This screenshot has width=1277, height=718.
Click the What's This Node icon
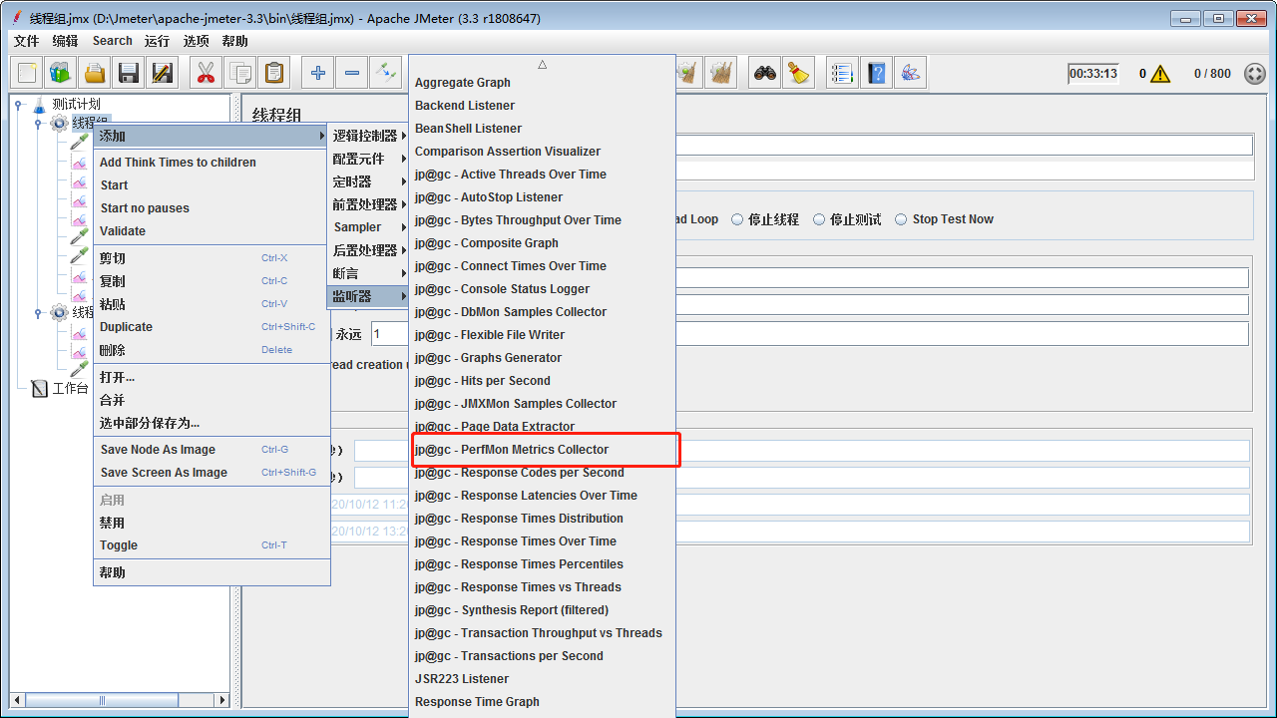click(x=910, y=73)
